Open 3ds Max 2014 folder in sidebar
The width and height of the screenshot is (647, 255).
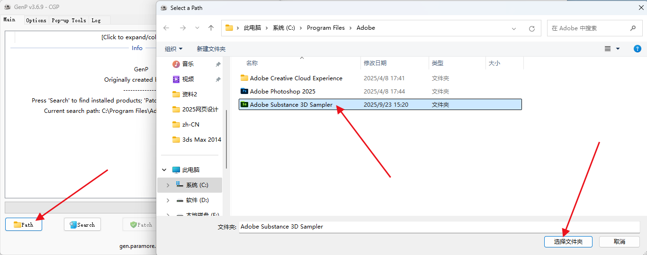201,140
